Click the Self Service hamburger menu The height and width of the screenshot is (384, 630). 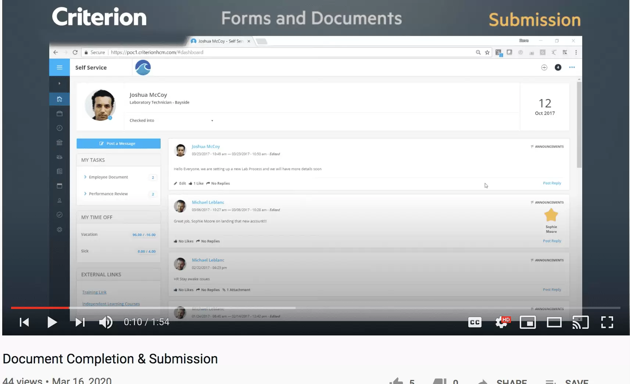coord(60,67)
